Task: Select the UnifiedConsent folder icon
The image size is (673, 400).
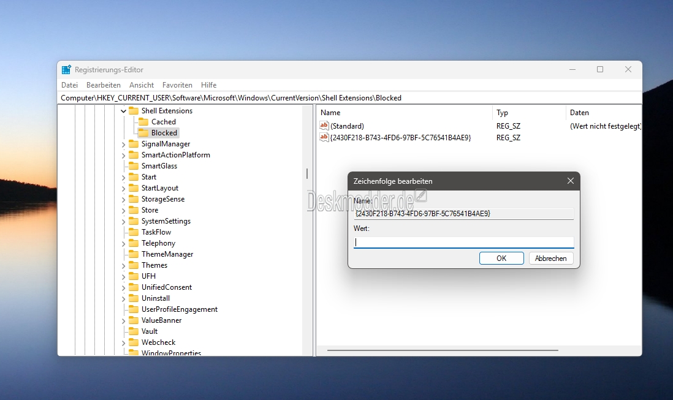Action: [x=134, y=287]
